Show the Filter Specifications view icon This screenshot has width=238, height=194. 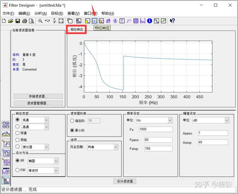(79, 21)
